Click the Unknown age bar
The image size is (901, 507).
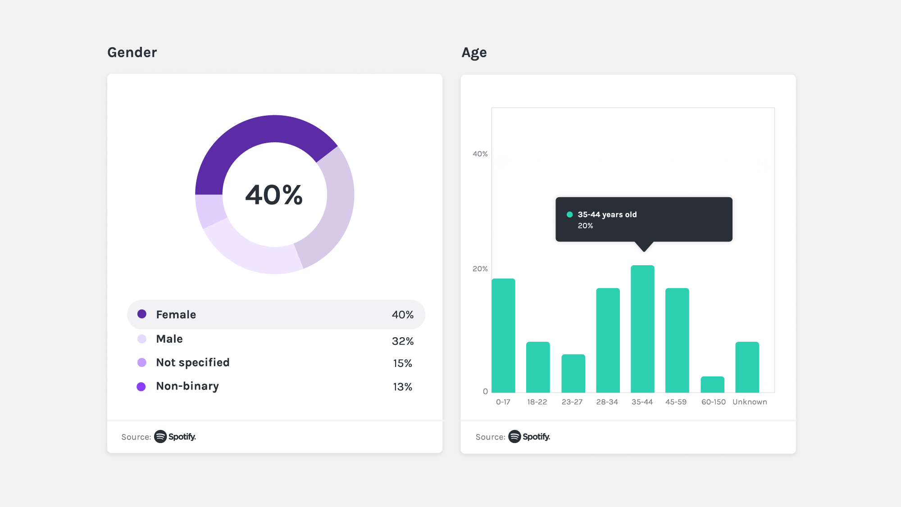pyautogui.click(x=747, y=367)
